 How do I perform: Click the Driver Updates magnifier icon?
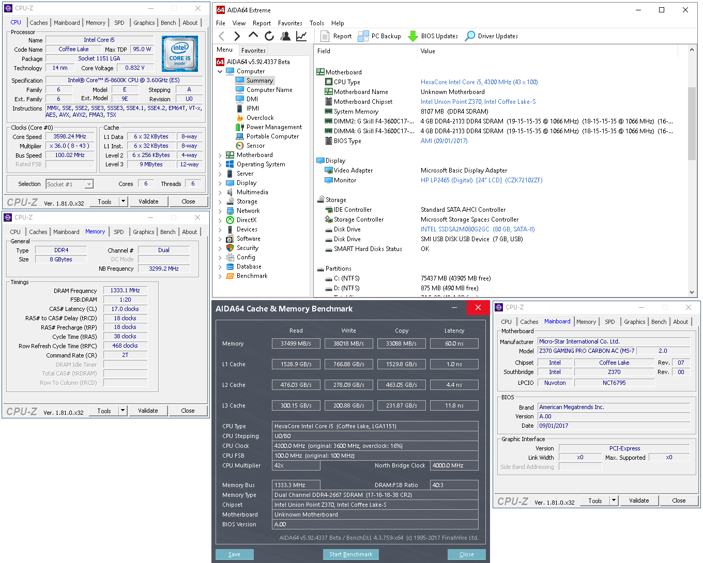click(470, 36)
